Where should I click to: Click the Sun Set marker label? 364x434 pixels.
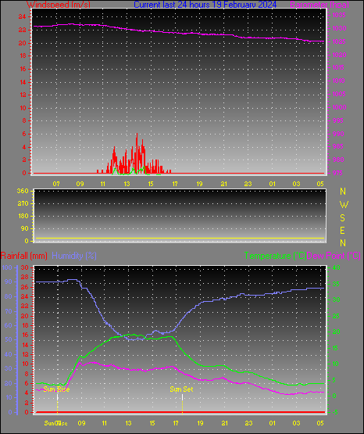[181, 389]
